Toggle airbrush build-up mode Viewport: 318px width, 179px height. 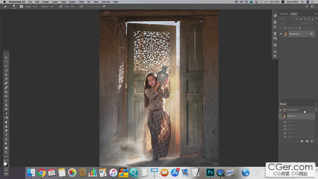[82, 7]
